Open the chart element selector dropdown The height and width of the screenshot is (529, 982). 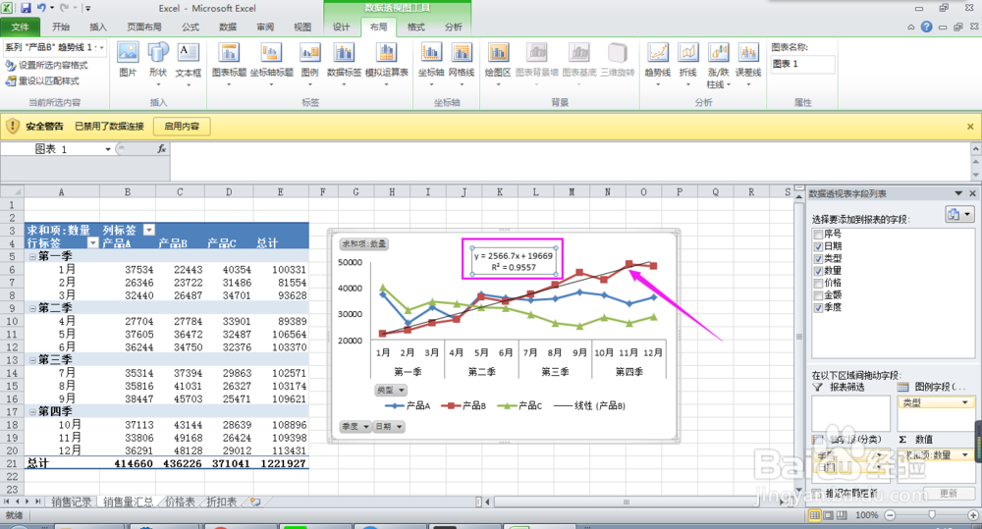[101, 47]
